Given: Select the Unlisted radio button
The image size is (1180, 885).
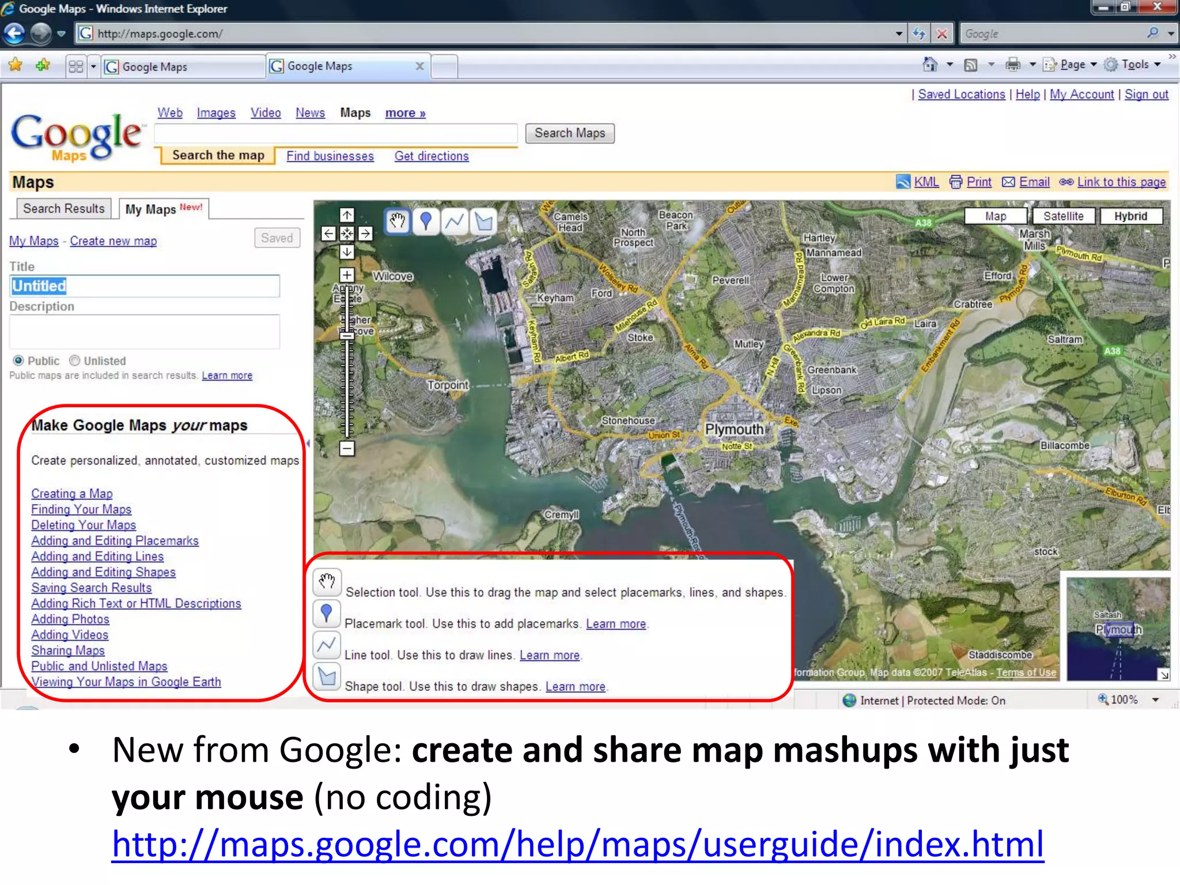Looking at the screenshot, I should click(74, 361).
